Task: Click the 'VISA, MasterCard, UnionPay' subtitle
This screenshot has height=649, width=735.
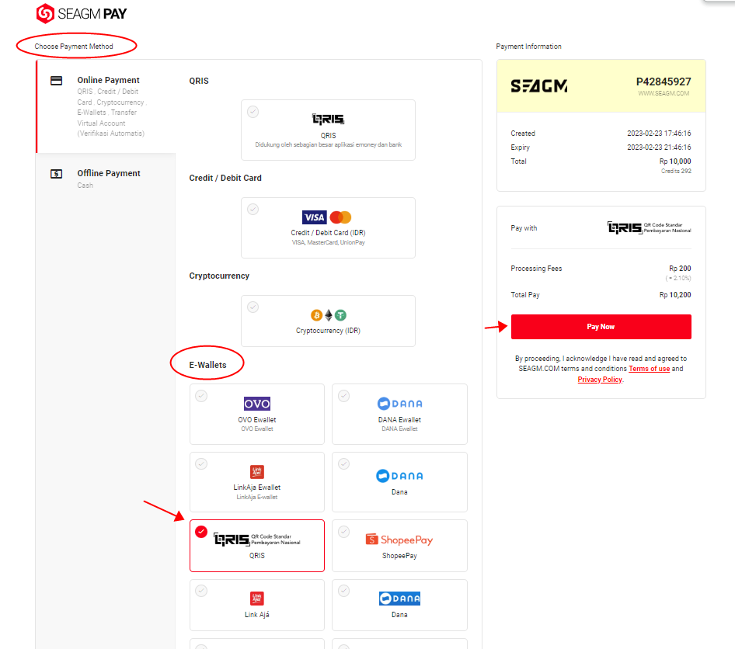Action: (328, 242)
